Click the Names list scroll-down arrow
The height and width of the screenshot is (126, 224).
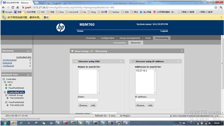pos(98,93)
